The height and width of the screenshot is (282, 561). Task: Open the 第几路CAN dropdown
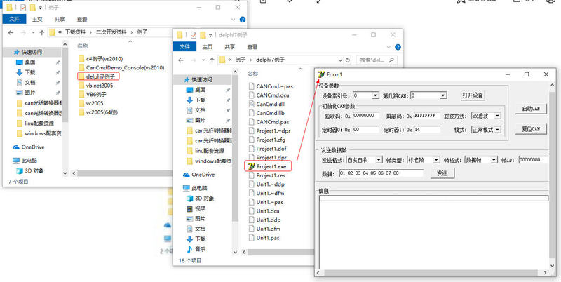click(443, 95)
